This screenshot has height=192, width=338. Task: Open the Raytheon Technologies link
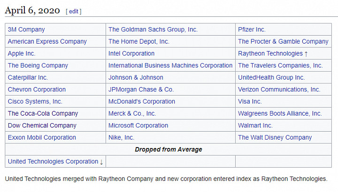tap(270, 53)
